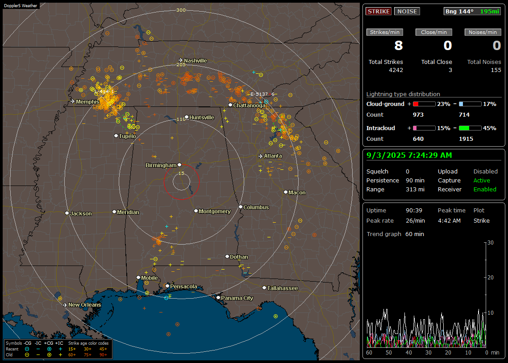Click the Memphis airport icon
Image resolution: width=508 pixels, height=363 pixels.
point(73,101)
